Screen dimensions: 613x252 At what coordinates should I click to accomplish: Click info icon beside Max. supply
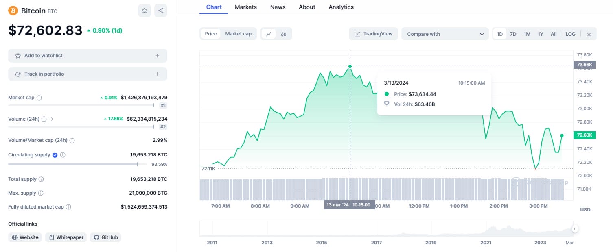pyautogui.click(x=41, y=193)
